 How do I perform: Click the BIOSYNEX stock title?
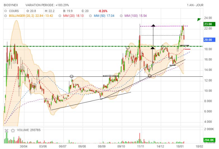point(11,5)
